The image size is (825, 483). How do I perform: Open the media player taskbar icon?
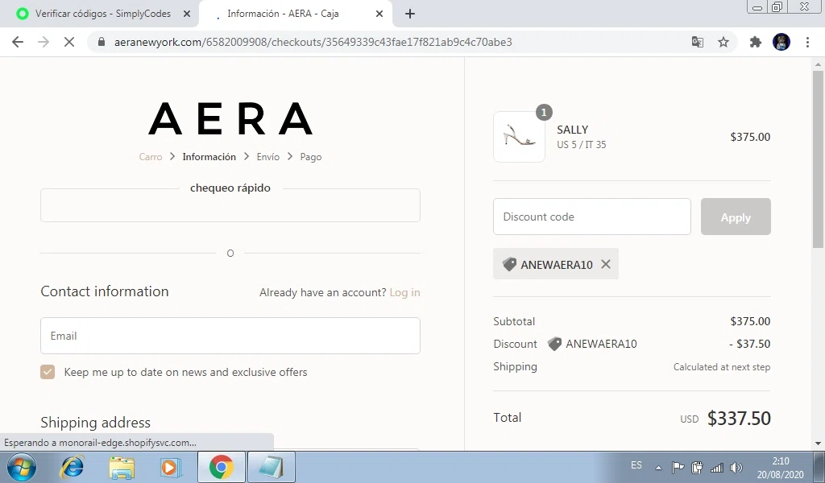click(171, 467)
